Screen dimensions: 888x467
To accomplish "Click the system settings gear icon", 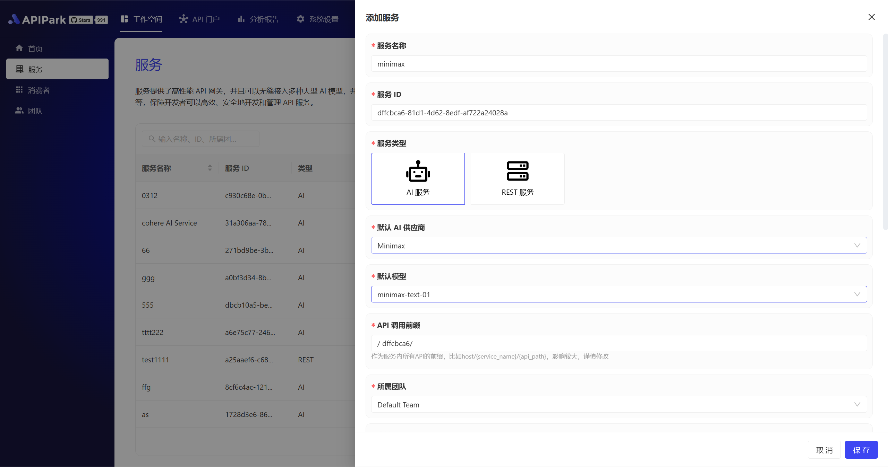I will click(x=300, y=19).
